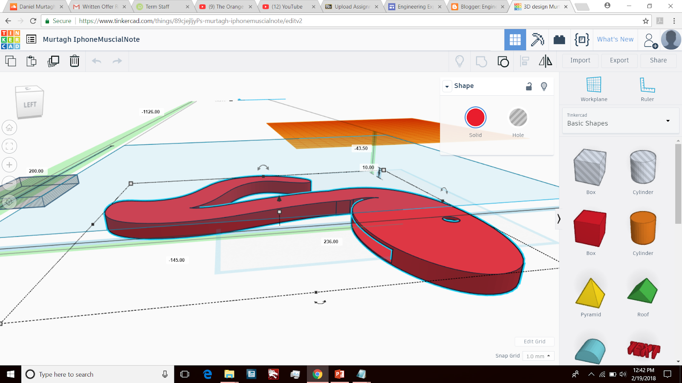
Task: Select the red Solid color swatch
Action: coord(475,117)
